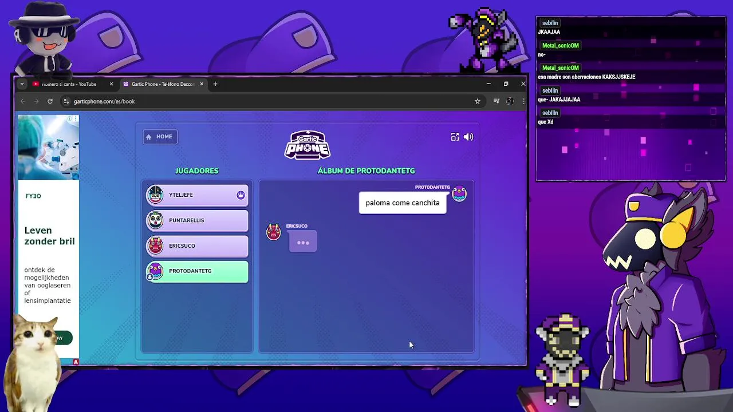The height and width of the screenshot is (412, 733).
Task: Click the red A badge below the ad
Action: tap(76, 362)
